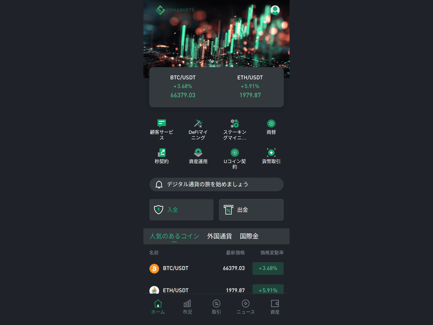
Task: Open ステーキングマイニング staking icon
Action: tap(235, 123)
